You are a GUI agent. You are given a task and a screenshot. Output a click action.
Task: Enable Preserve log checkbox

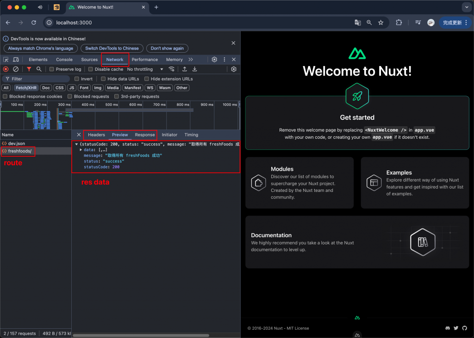point(52,69)
